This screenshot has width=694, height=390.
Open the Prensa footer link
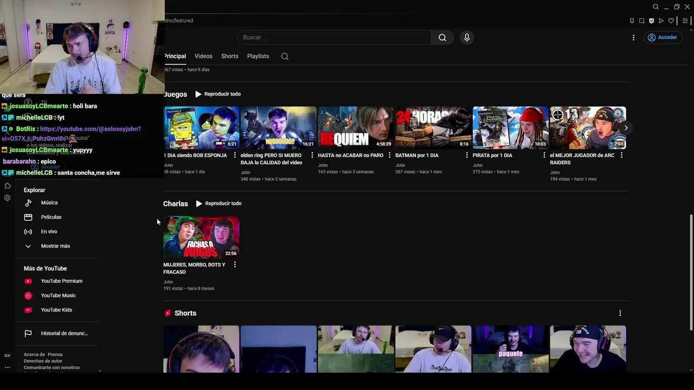[x=55, y=355]
